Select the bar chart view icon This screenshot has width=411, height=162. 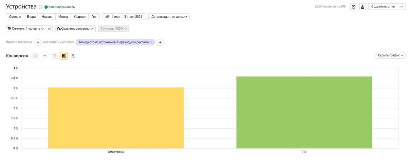tap(64, 56)
